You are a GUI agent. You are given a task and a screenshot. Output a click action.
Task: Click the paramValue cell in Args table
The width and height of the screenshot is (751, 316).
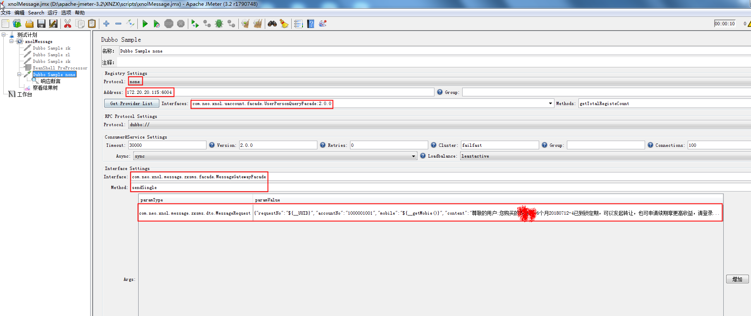point(488,213)
